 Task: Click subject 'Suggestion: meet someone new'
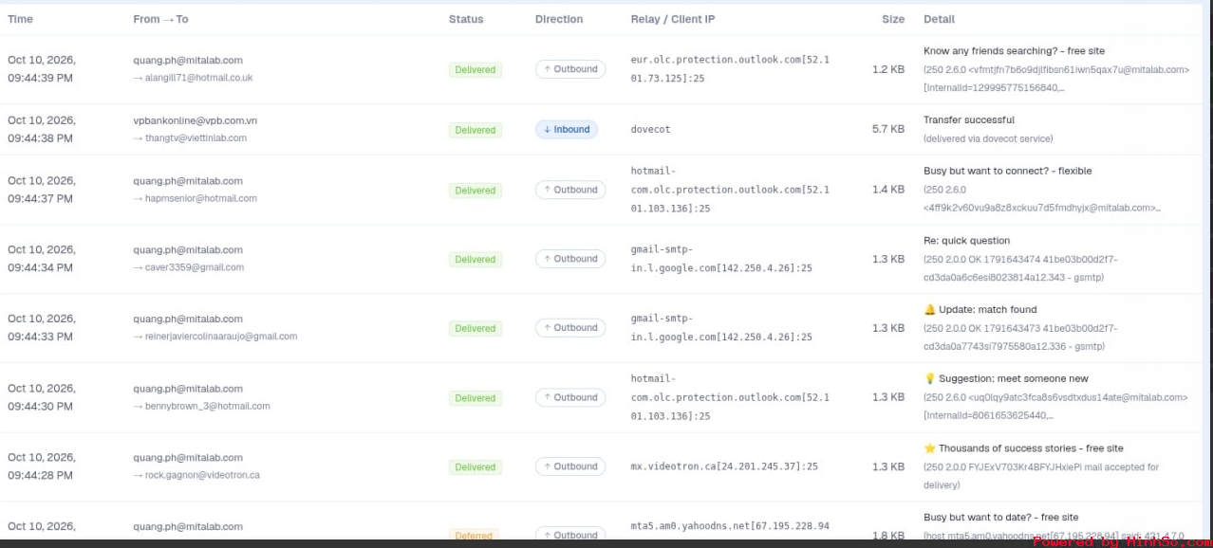(x=1014, y=379)
